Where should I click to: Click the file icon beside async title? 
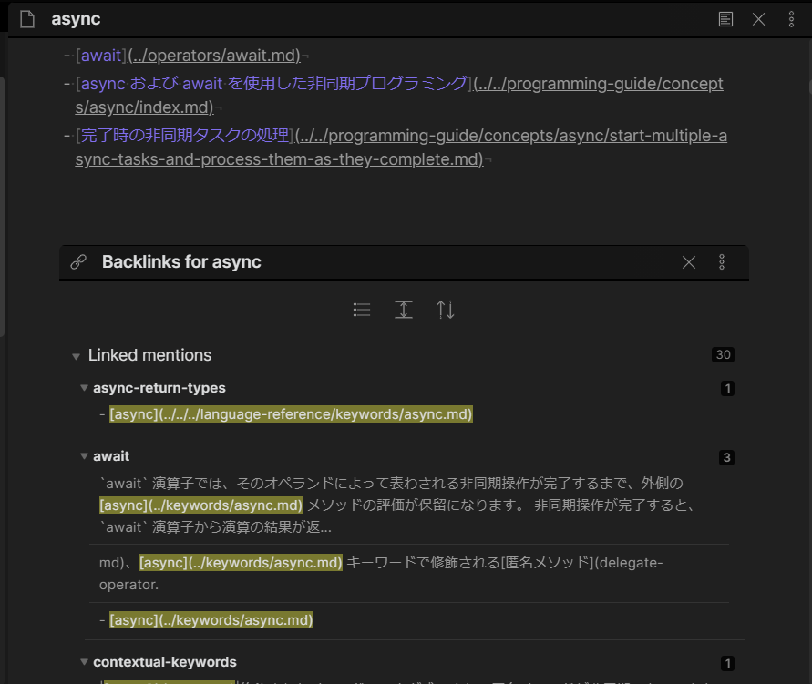click(27, 19)
